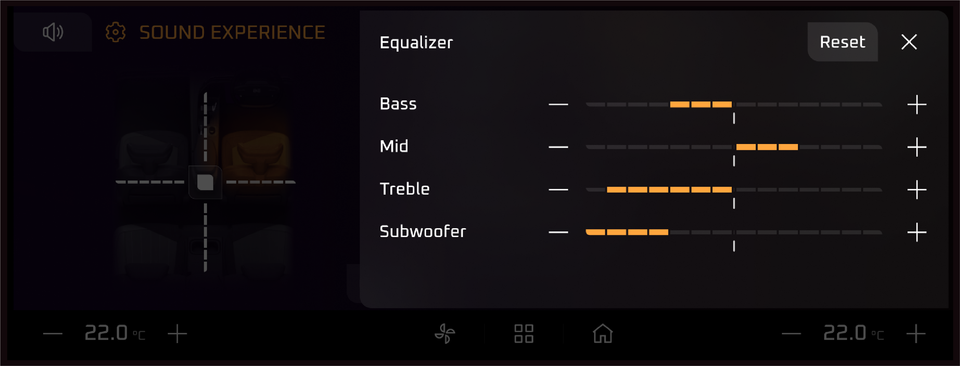Decrease the Bass level

click(558, 105)
